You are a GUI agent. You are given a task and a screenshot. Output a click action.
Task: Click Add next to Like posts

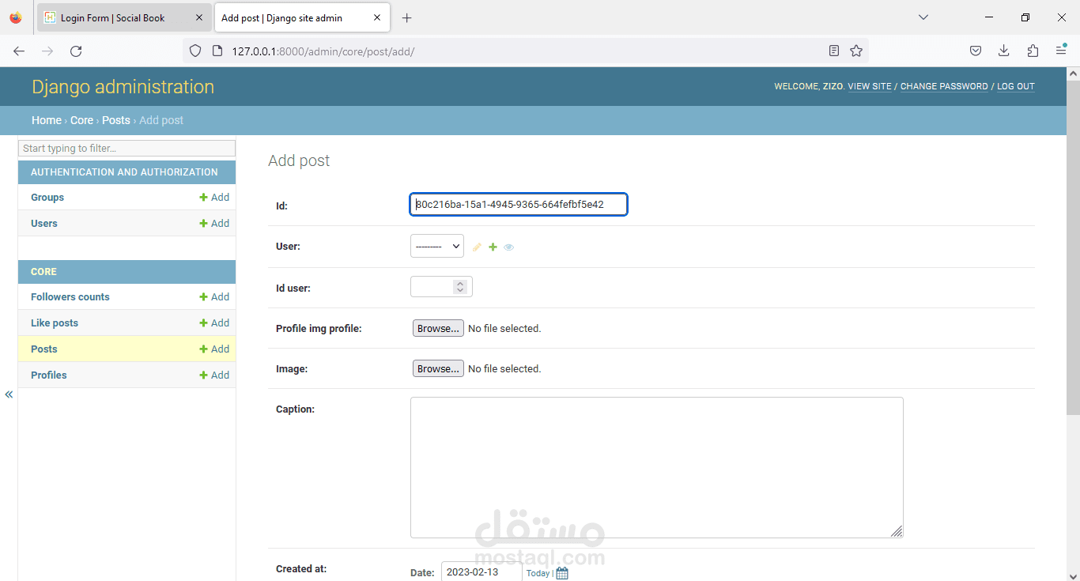(x=214, y=323)
